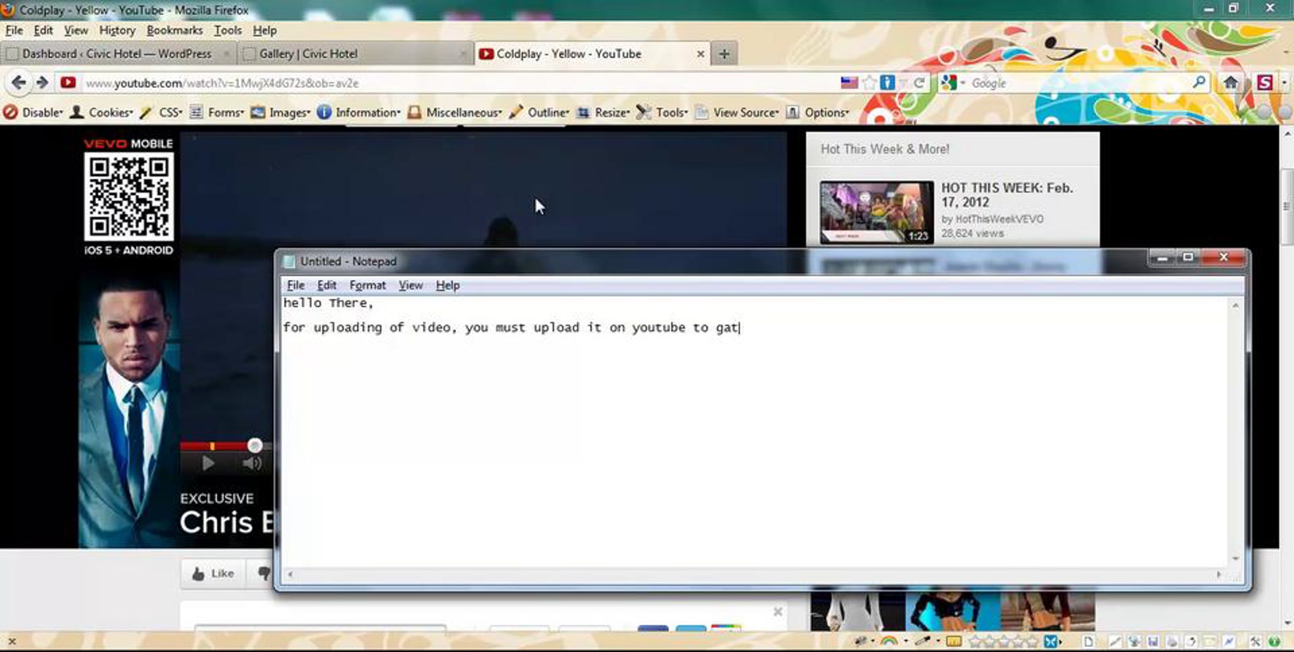
Task: Click the first rating star in status bar
Action: tap(975, 641)
